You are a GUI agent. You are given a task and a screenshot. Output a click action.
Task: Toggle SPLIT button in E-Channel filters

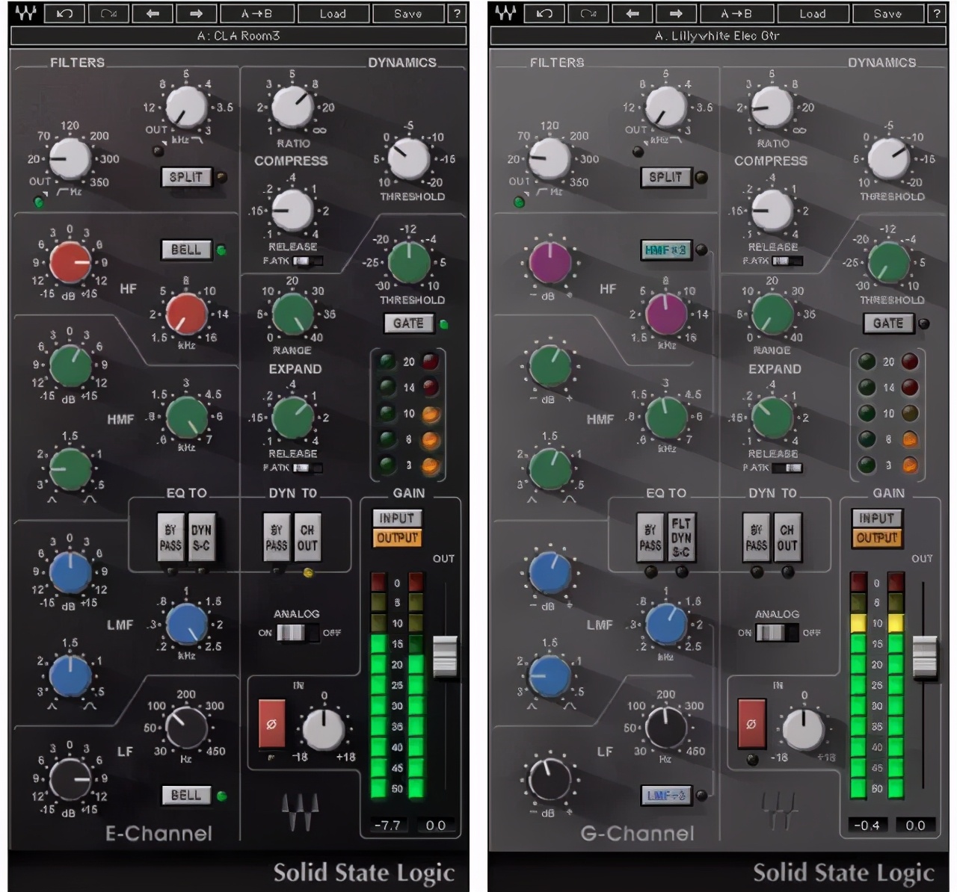point(186,177)
